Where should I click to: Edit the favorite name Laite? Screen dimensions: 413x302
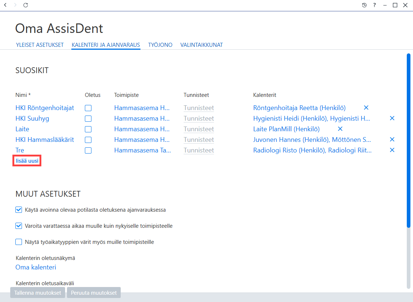(x=22, y=129)
